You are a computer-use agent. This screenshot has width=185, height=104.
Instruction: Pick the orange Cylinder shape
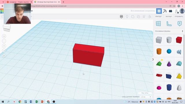159,51
